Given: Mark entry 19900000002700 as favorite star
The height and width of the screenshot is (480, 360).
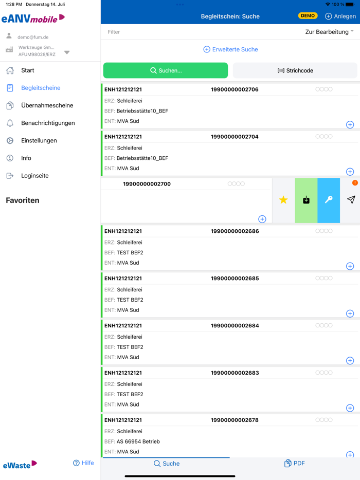Looking at the screenshot, I should click(x=283, y=200).
